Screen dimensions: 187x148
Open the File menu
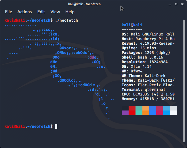(x=8, y=12)
